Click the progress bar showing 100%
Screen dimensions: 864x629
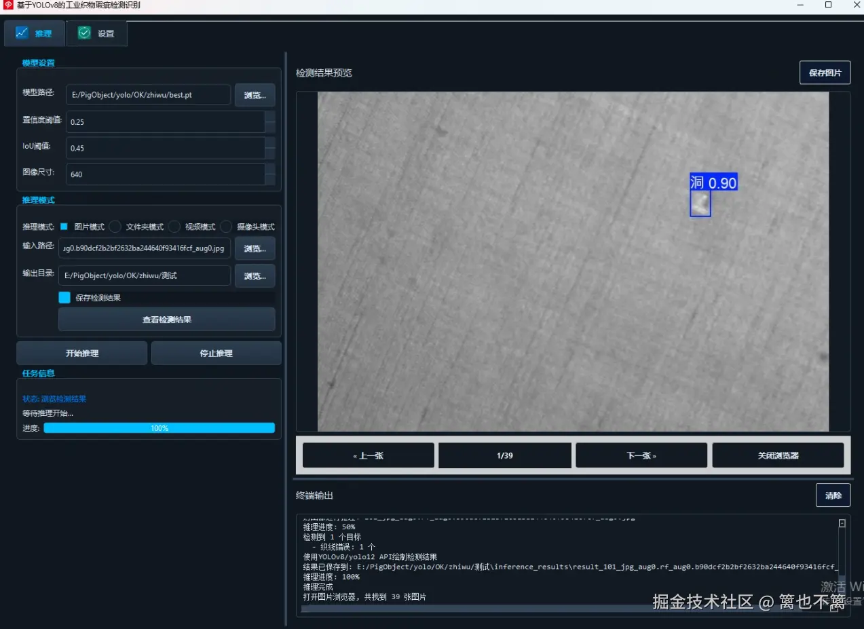pyautogui.click(x=159, y=427)
